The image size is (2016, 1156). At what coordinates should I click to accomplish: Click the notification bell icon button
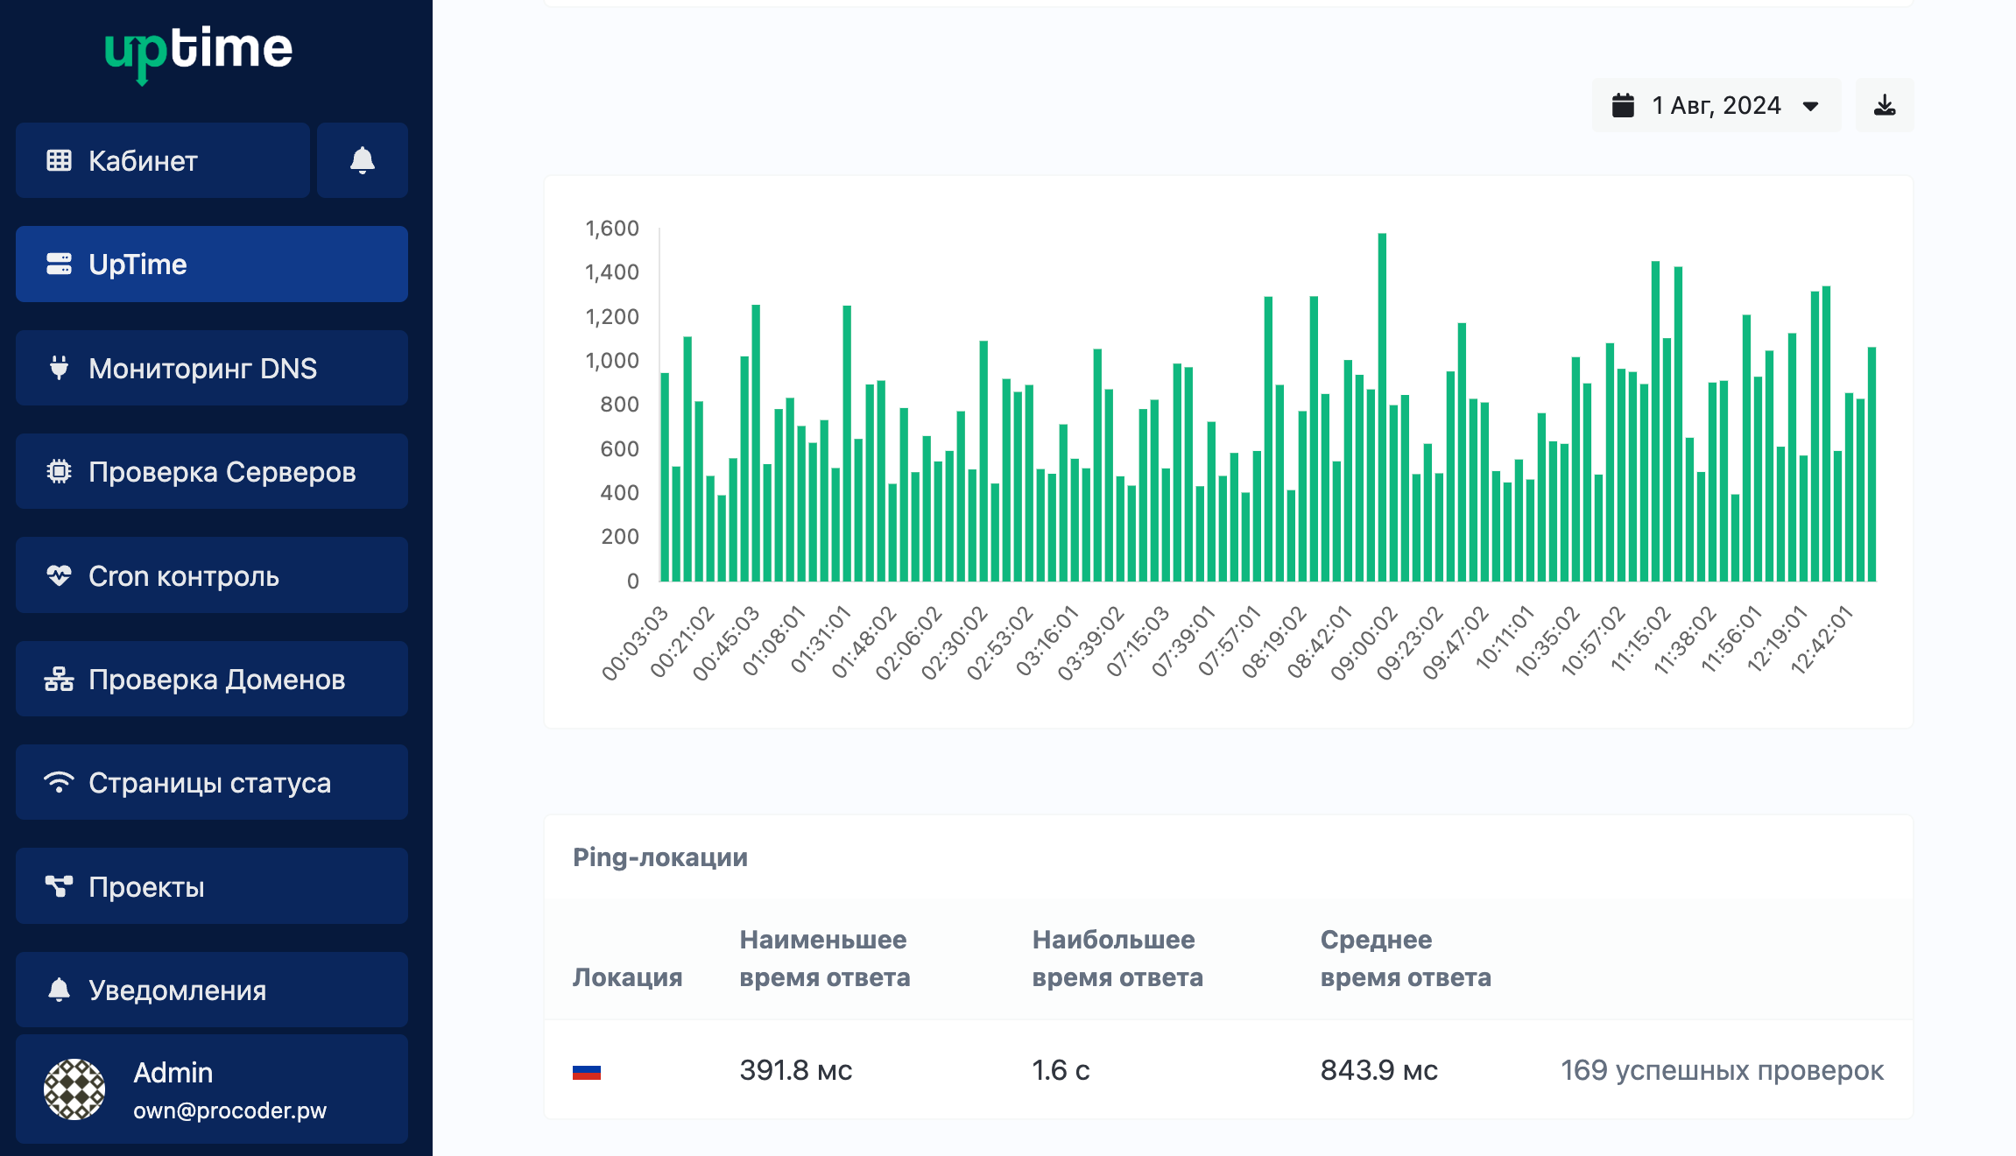click(x=362, y=160)
